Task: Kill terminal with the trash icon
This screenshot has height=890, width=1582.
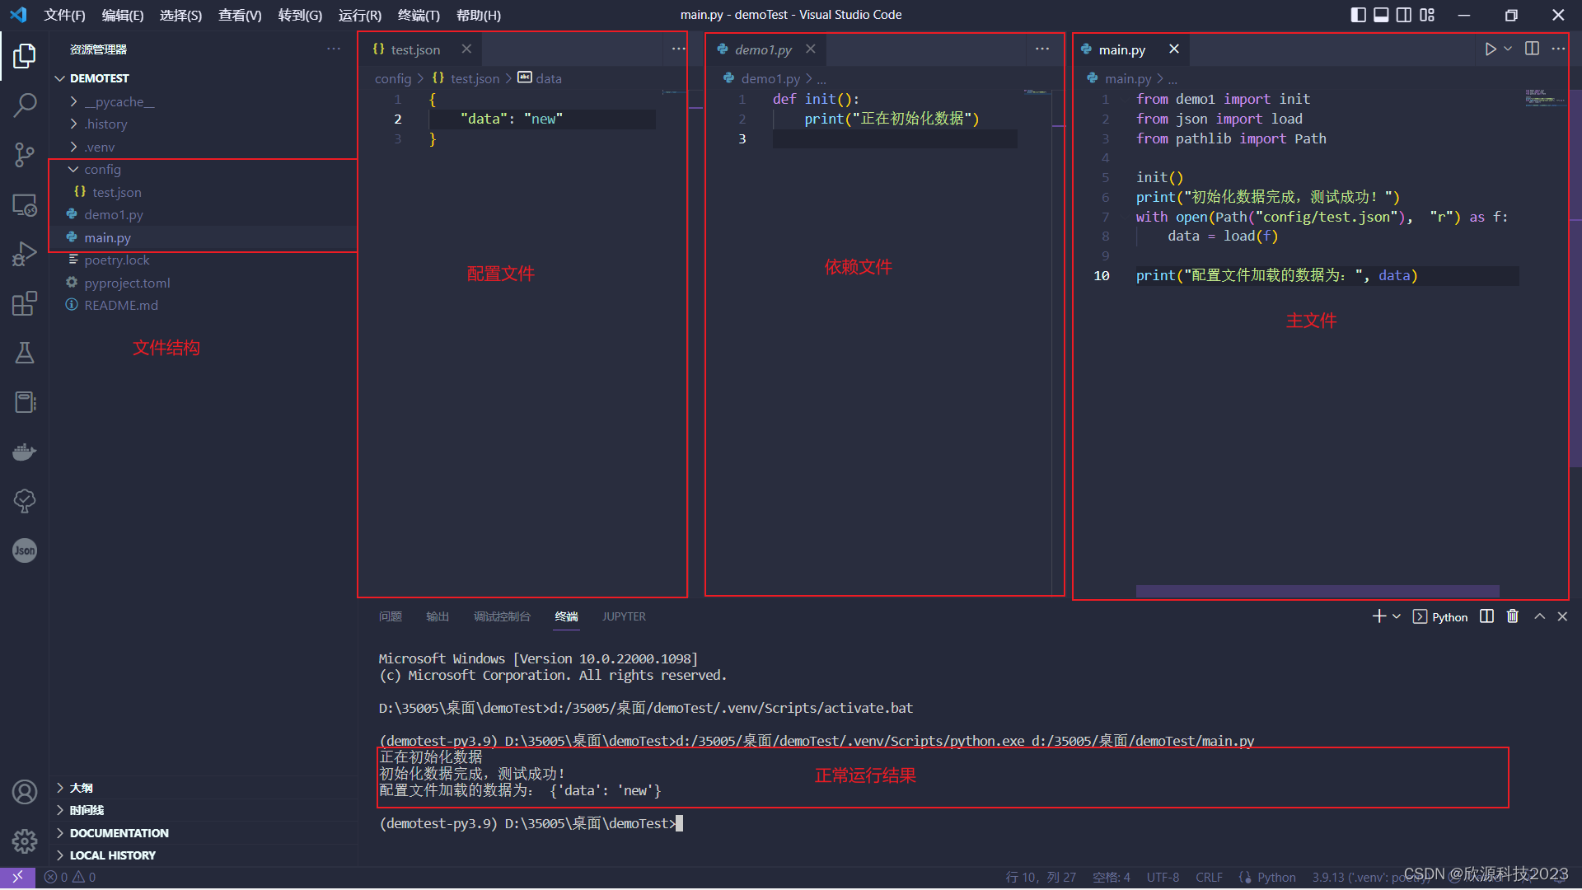Action: 1512,616
